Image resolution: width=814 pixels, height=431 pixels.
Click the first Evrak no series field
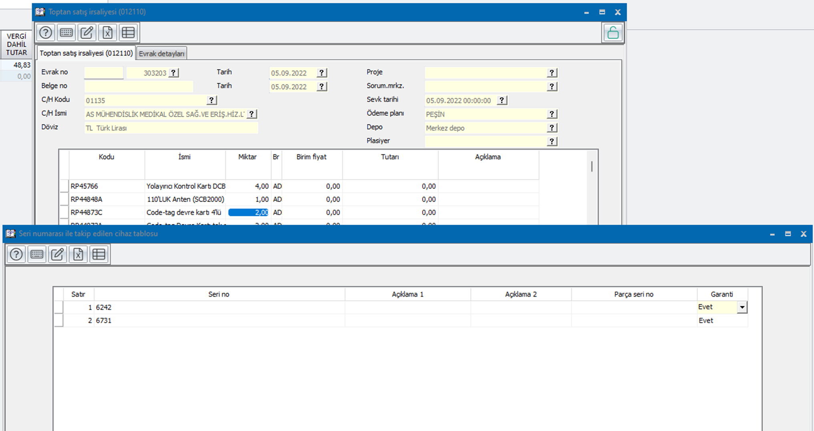pyautogui.click(x=104, y=73)
